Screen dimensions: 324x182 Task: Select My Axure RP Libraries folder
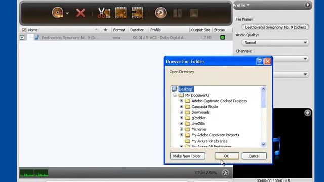[209, 141]
